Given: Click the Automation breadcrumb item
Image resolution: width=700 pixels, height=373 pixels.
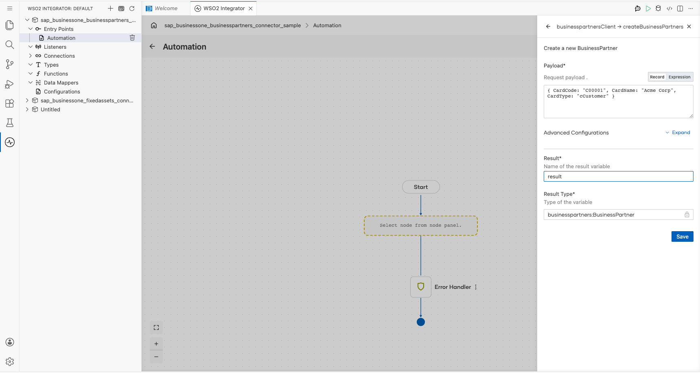Looking at the screenshot, I should coord(327,25).
